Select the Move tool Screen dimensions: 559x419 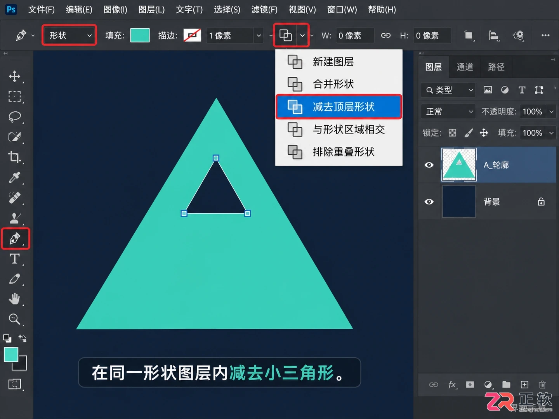15,76
